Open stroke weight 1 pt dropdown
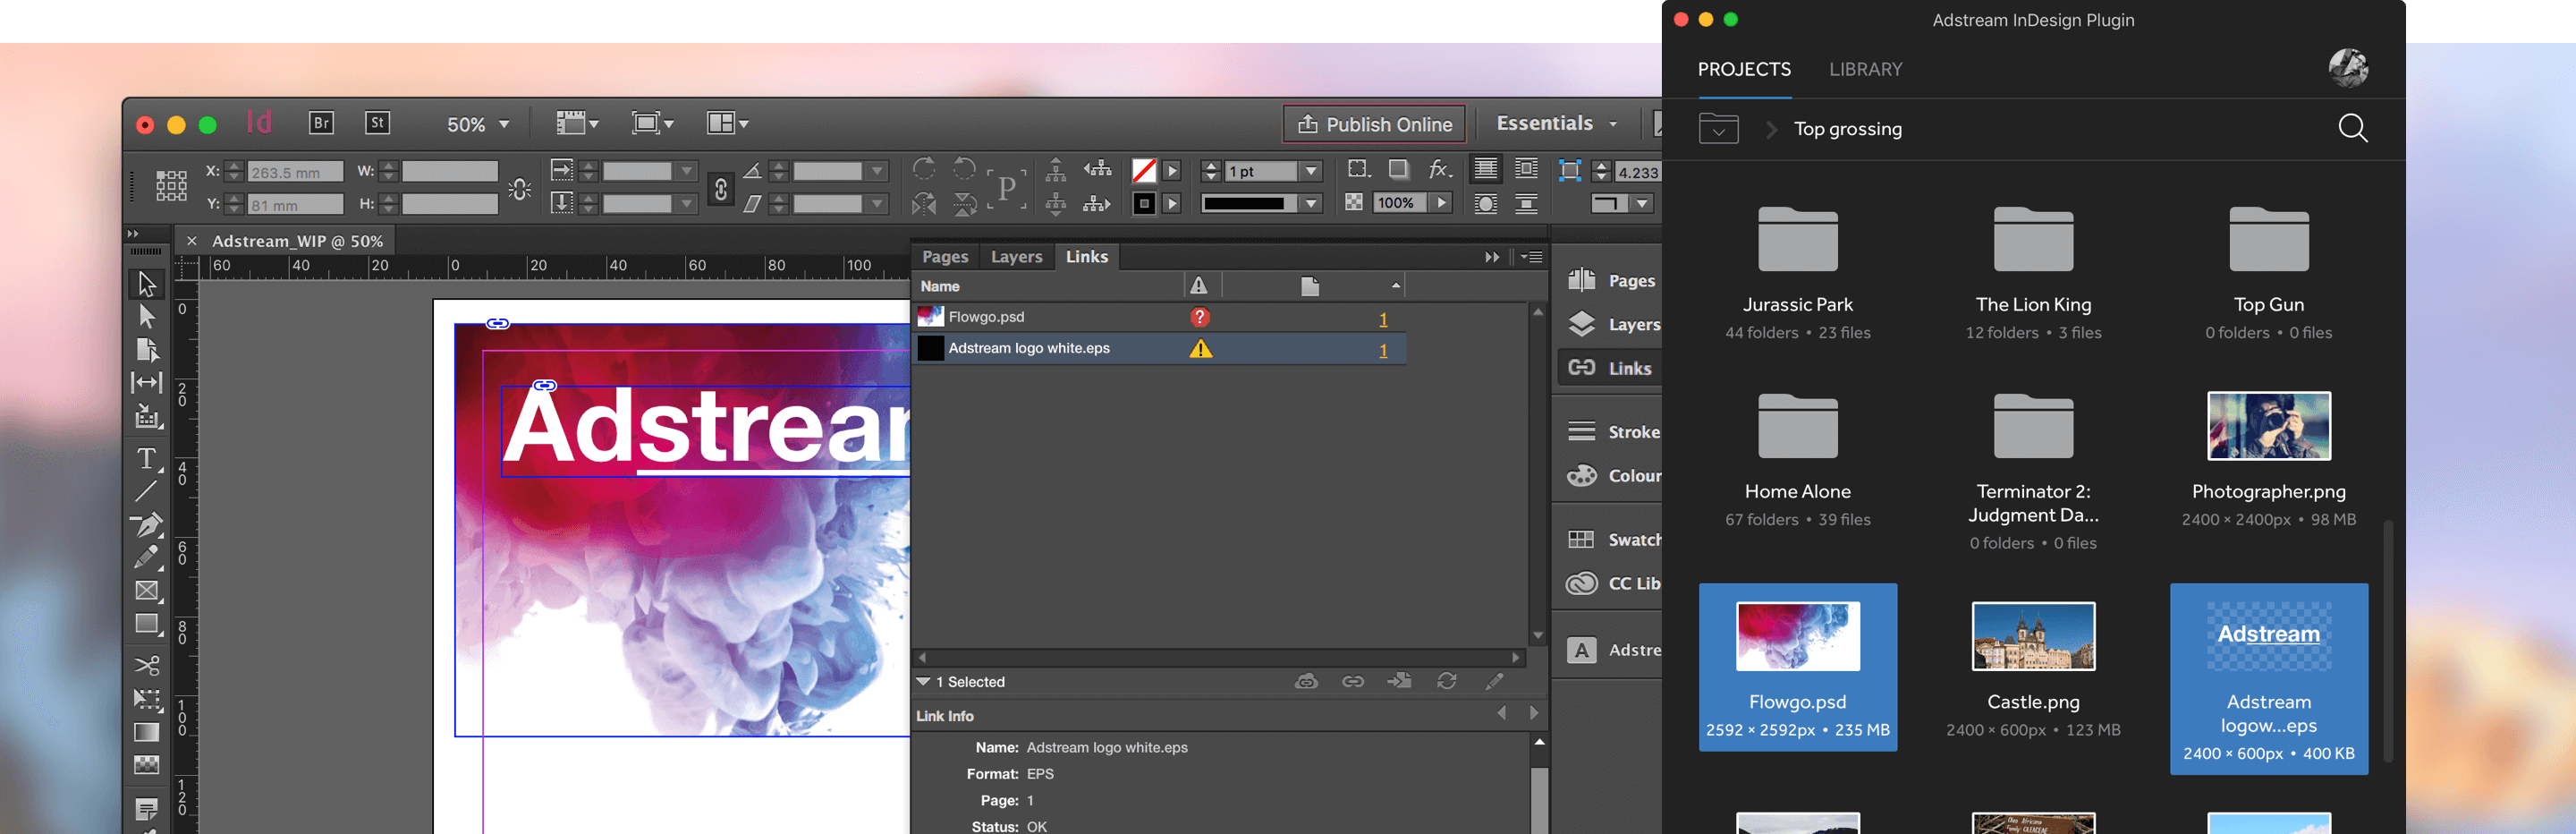The width and height of the screenshot is (2576, 834). click(1312, 171)
